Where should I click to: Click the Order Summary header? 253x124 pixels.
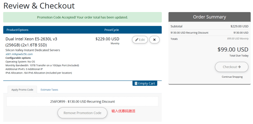[209, 17]
